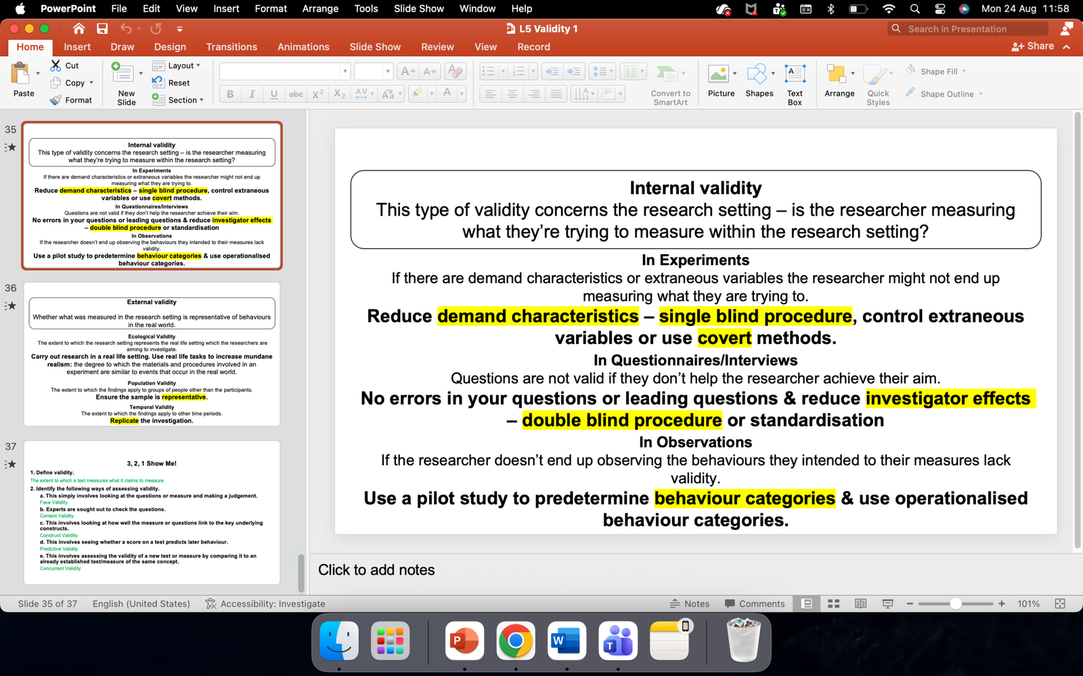Viewport: 1083px width, 676px height.
Task: Switch to Slide Sorter view in status bar
Action: pyautogui.click(x=834, y=604)
